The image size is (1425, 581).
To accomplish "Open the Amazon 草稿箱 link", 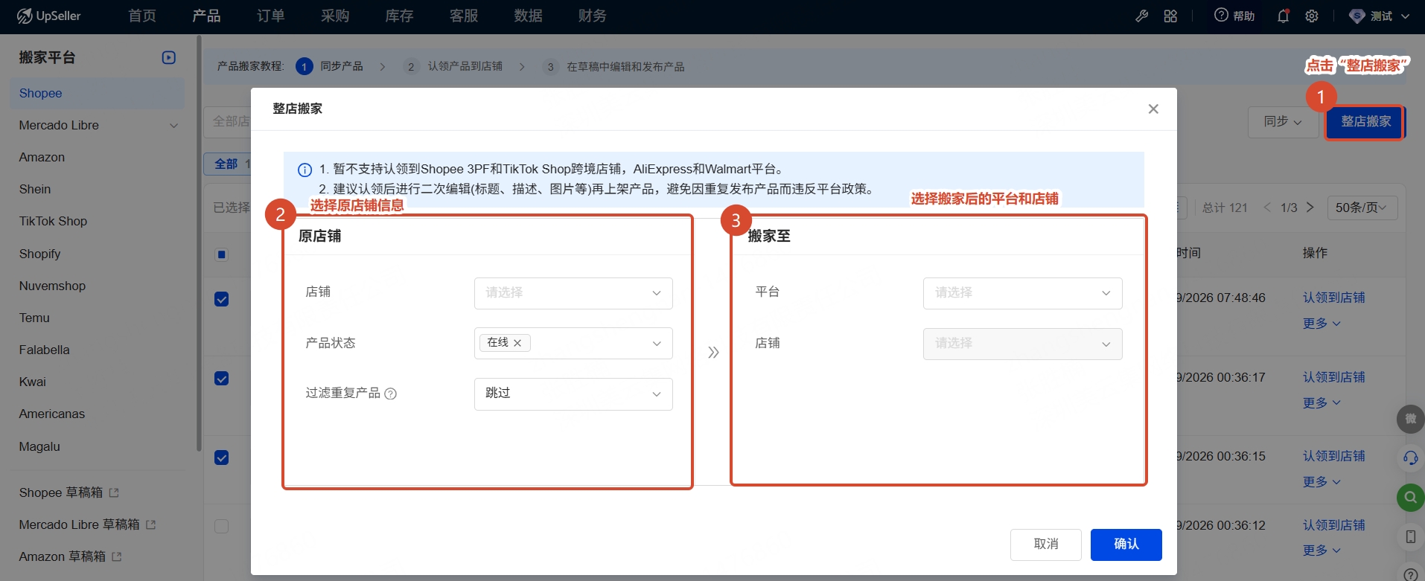I will click(x=70, y=556).
